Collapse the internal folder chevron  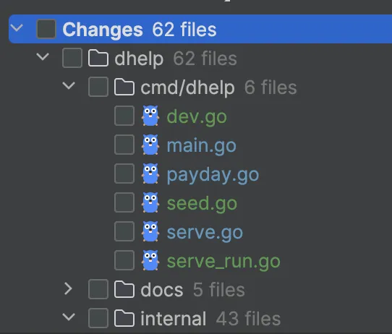tap(69, 317)
